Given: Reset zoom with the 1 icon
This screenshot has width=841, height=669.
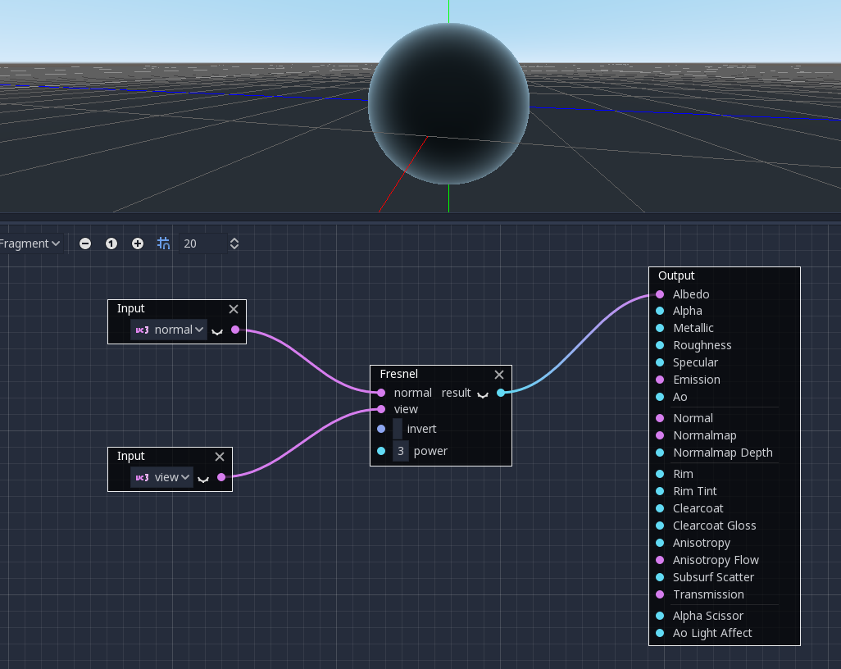Looking at the screenshot, I should (111, 243).
